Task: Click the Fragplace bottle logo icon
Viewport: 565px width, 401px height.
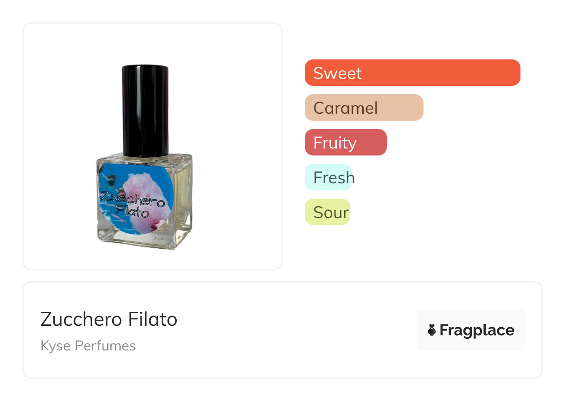Action: pos(432,330)
